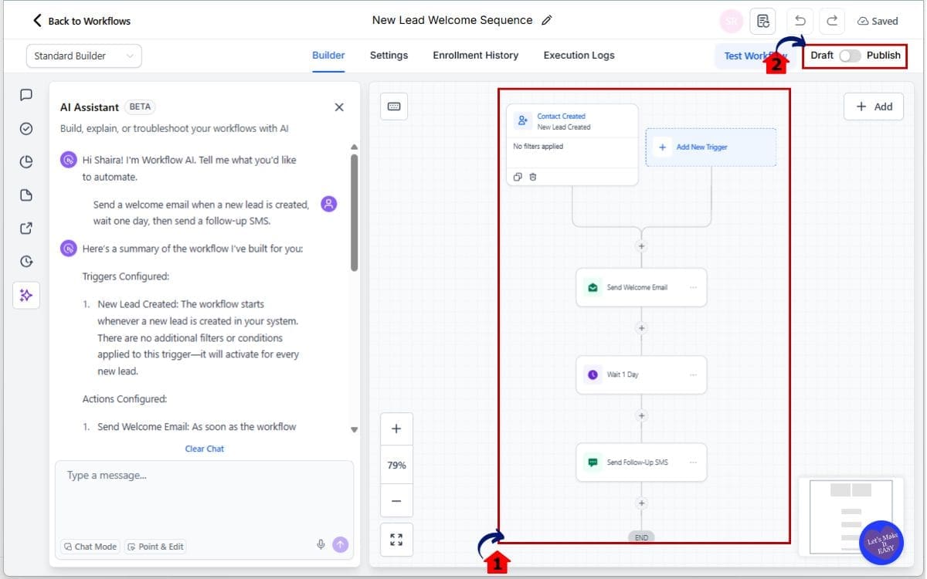Switch to the Settings tab

389,55
